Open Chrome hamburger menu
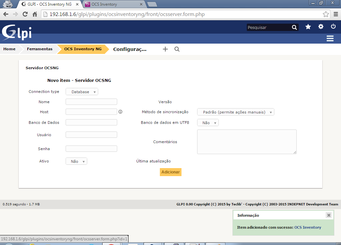This screenshot has width=341, height=245. click(336, 14)
